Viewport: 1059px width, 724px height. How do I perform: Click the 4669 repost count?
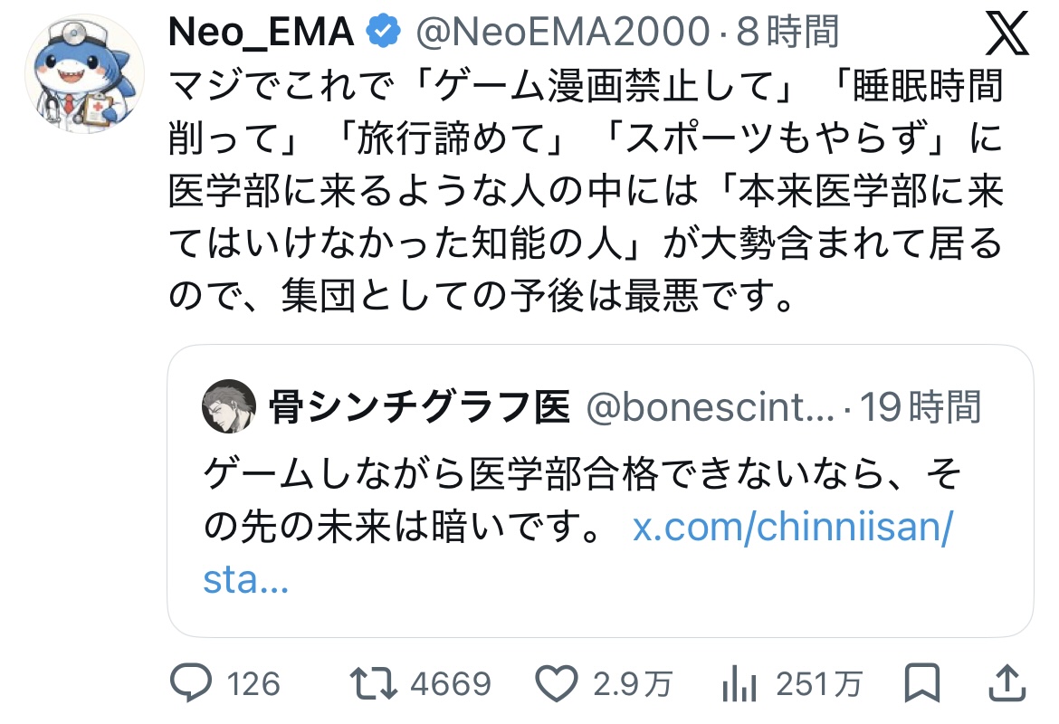[450, 684]
